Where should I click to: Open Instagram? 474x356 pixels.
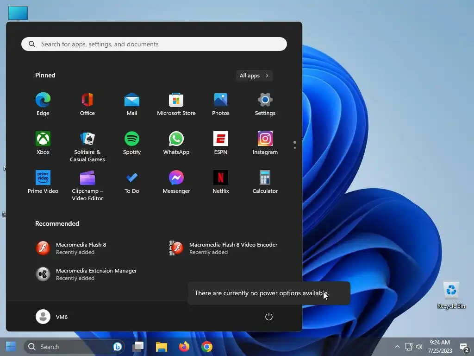(265, 143)
